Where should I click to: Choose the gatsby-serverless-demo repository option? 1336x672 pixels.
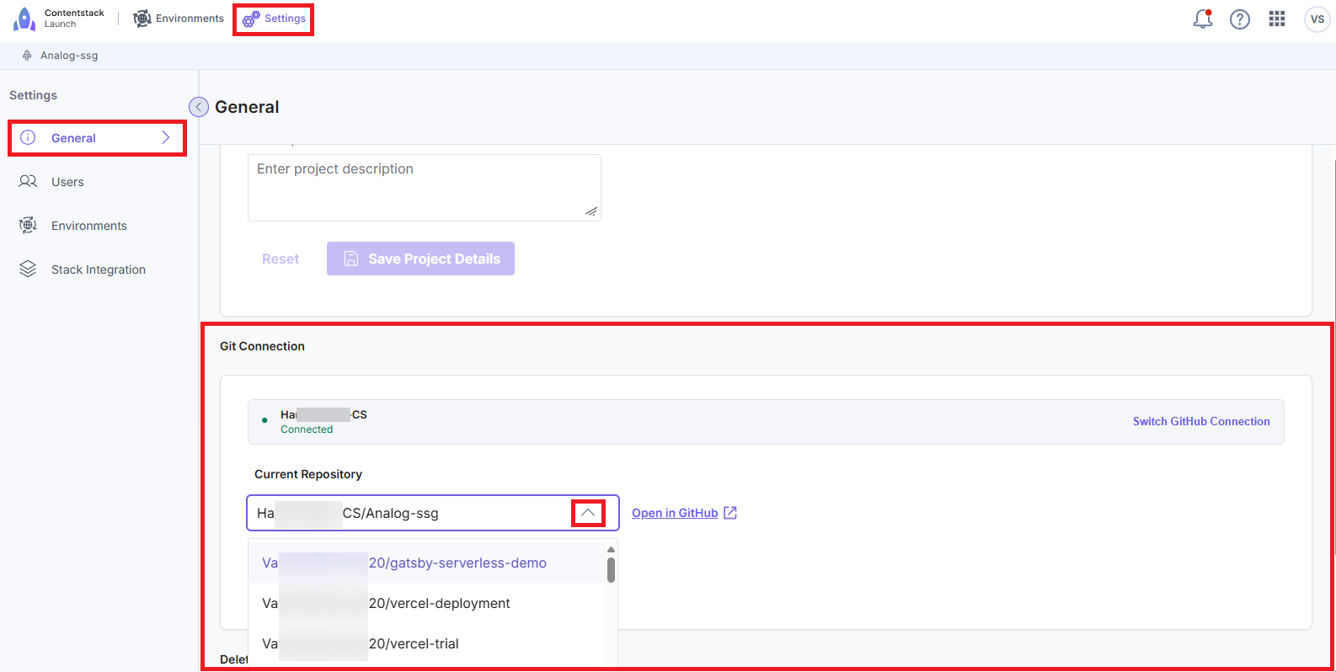(427, 563)
